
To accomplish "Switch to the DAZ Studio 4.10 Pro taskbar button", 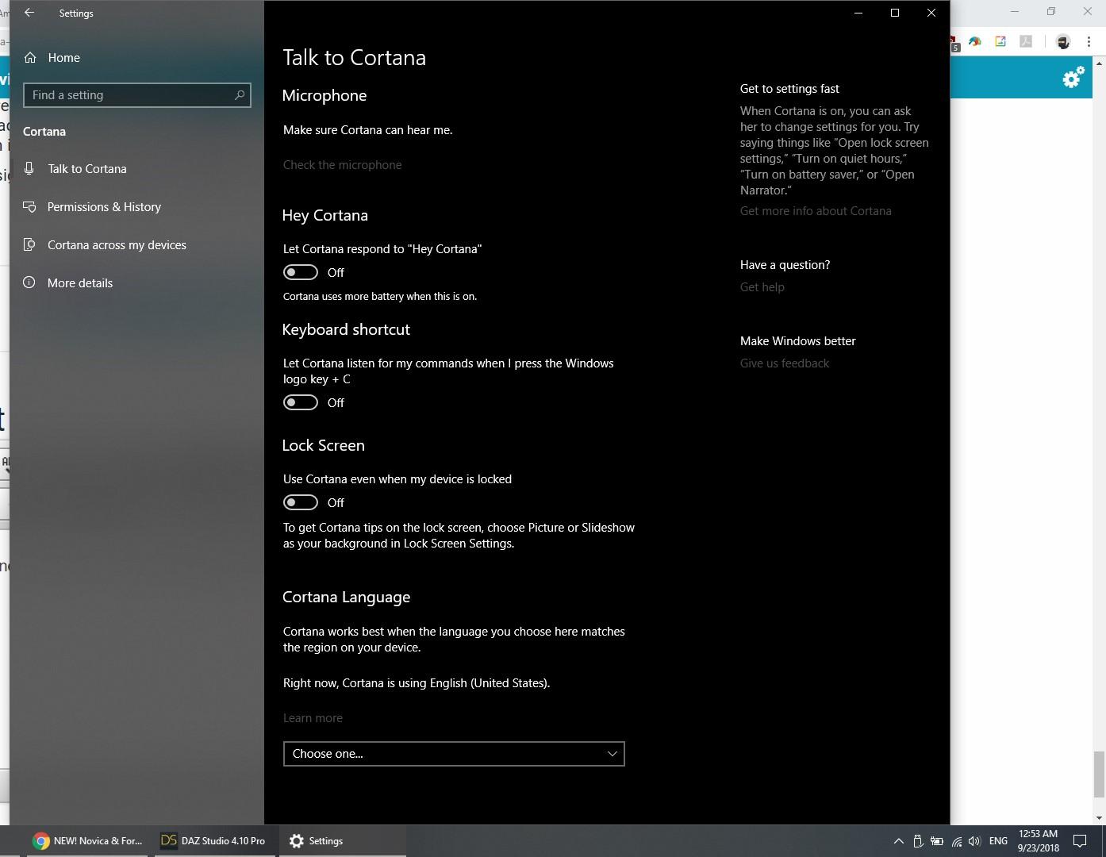I will (x=214, y=841).
